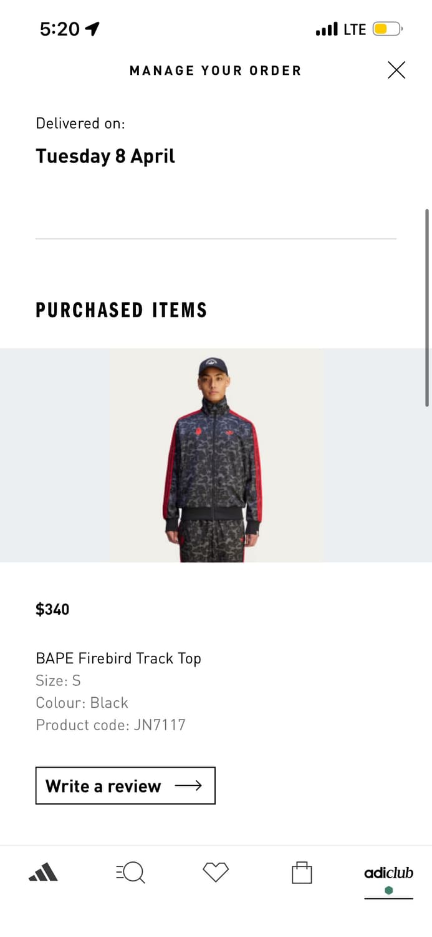The width and height of the screenshot is (432, 937).
Task: Click the Write a review button
Action: (125, 786)
